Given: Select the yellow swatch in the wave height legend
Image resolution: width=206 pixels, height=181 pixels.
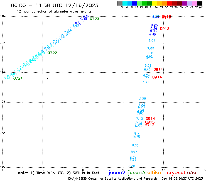Looking at the screenshot, I should pos(155,3).
